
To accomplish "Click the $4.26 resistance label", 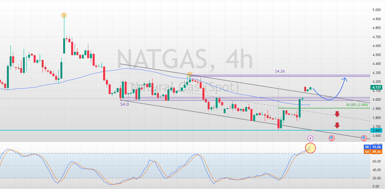I will (280, 71).
